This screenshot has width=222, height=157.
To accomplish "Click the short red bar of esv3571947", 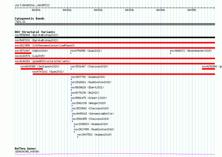I will click(23, 53).
